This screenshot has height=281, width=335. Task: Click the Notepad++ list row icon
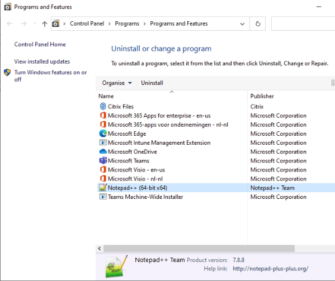pos(103,188)
